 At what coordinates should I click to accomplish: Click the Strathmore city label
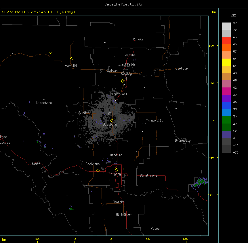point(148,175)
